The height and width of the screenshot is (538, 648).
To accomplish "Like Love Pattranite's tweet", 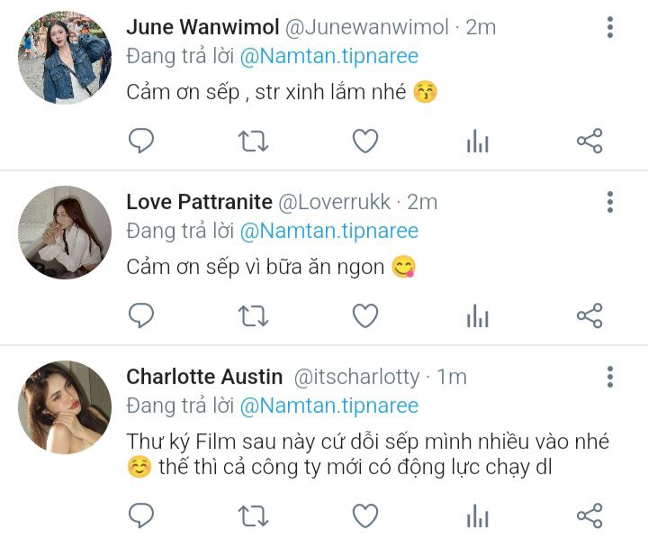I will point(365,315).
